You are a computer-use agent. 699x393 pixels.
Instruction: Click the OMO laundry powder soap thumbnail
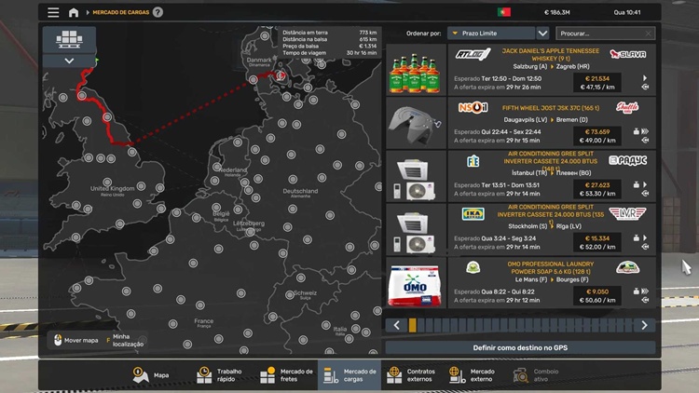click(x=414, y=282)
